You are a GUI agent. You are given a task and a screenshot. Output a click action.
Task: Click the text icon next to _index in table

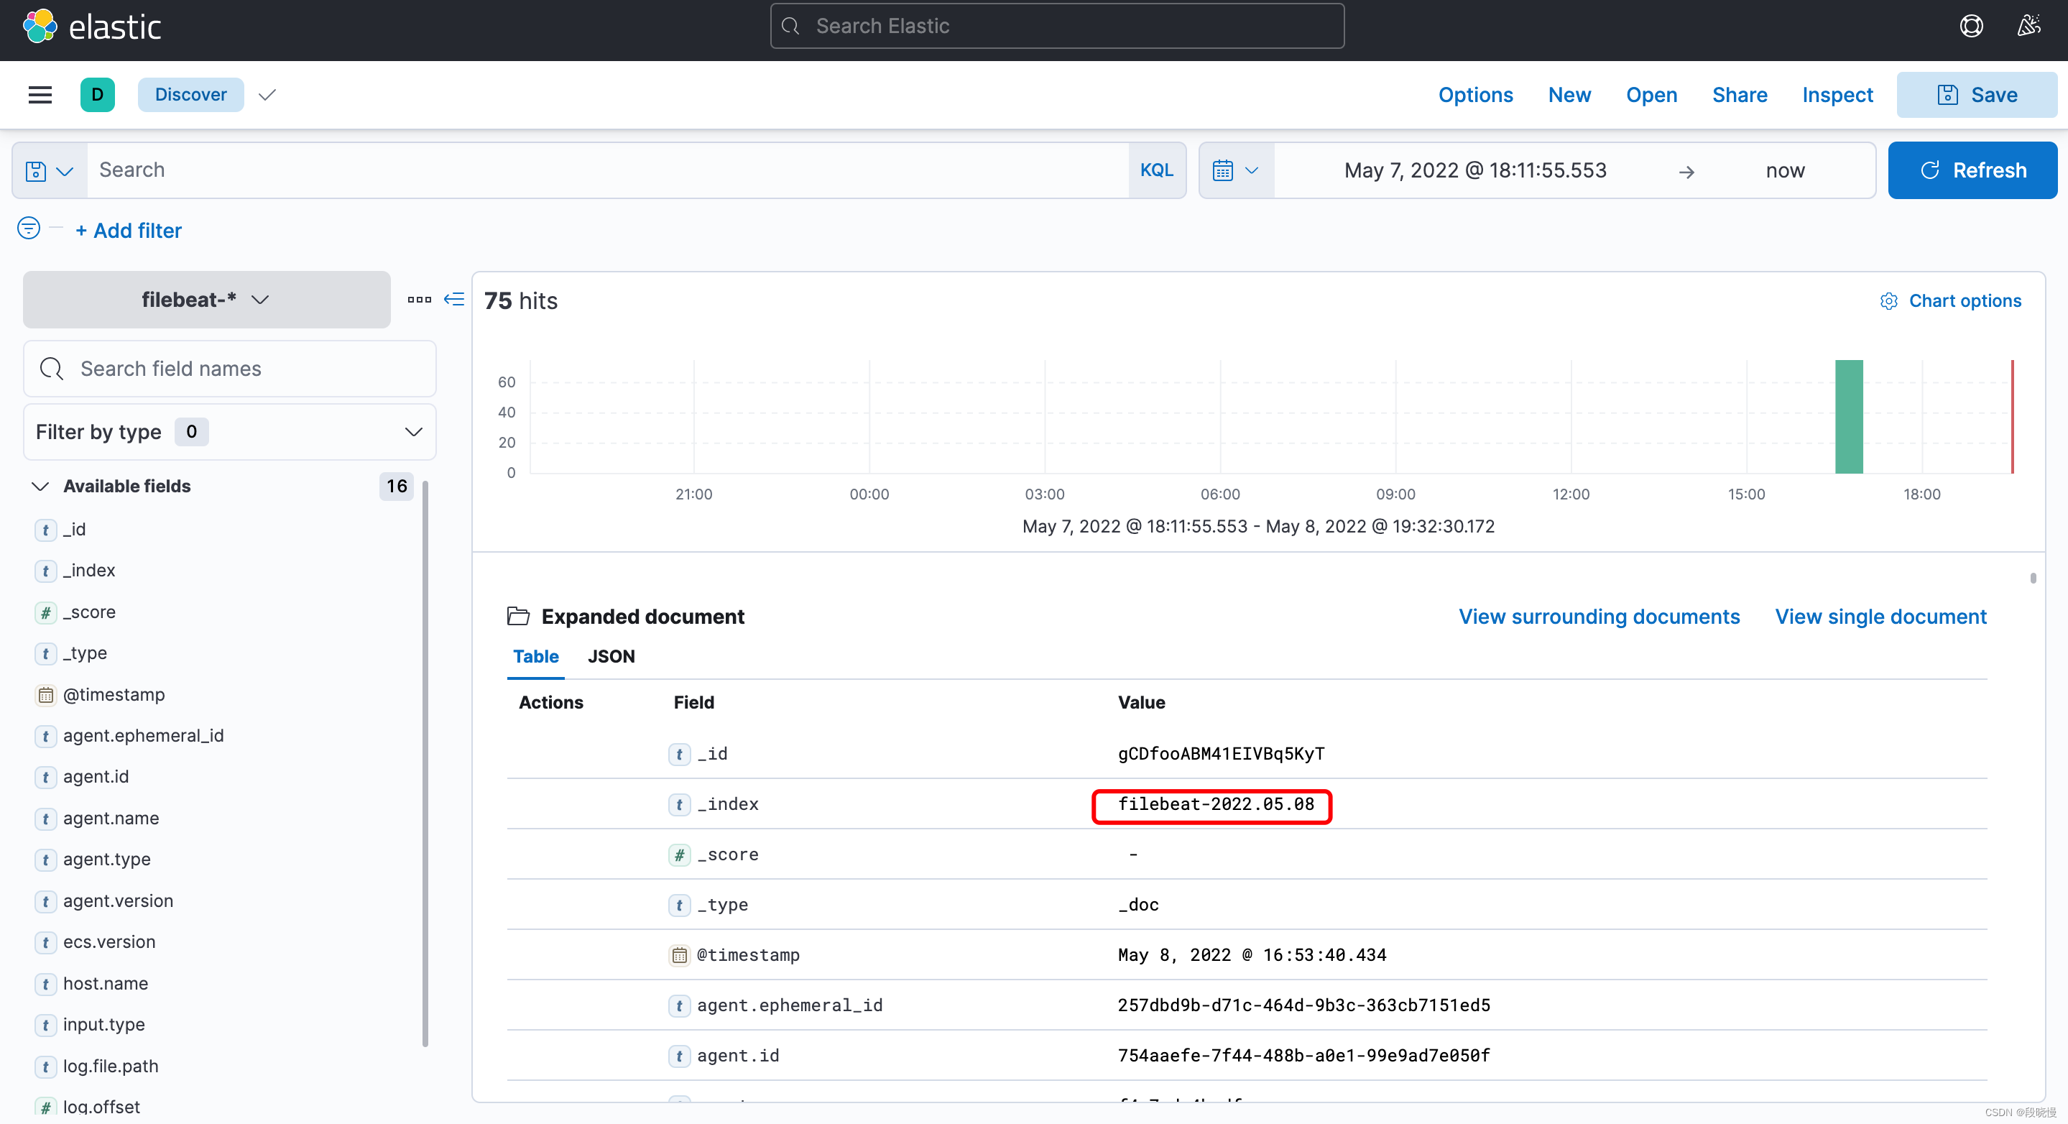coord(679,804)
